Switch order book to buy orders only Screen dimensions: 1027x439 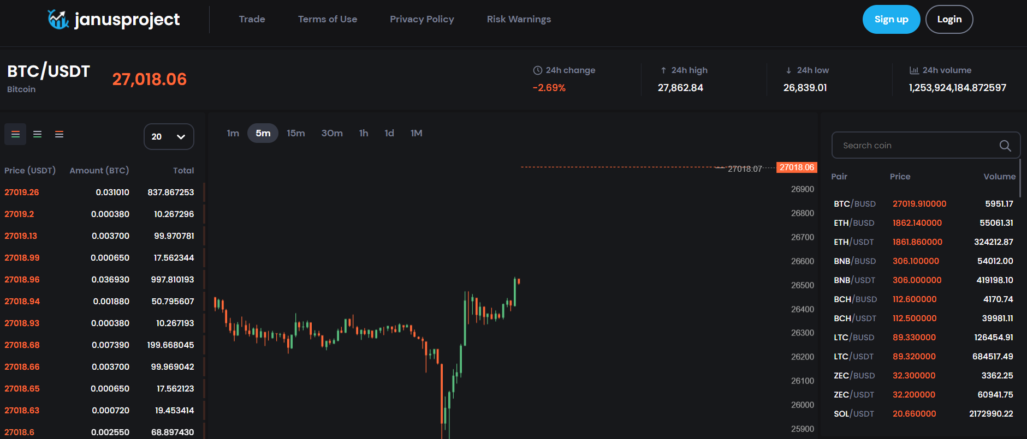pos(37,134)
